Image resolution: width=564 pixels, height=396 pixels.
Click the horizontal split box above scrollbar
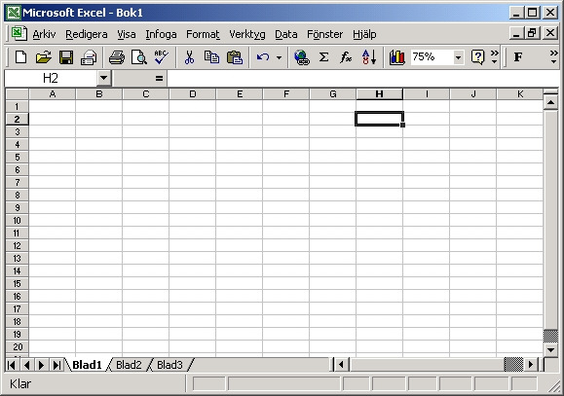click(x=550, y=92)
